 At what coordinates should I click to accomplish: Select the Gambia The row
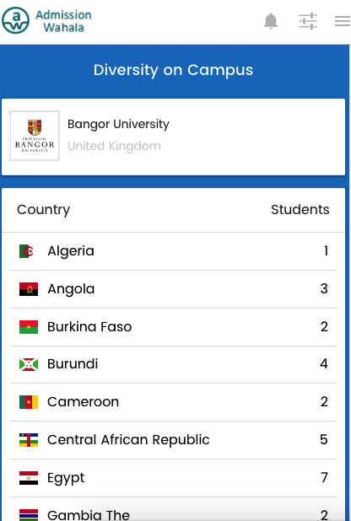click(x=173, y=509)
